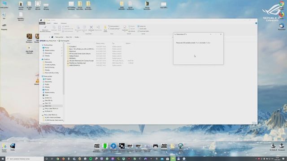The image size is (287, 161).
Task: Click the Kopírovat do ribbon icon
Action: (84, 27)
